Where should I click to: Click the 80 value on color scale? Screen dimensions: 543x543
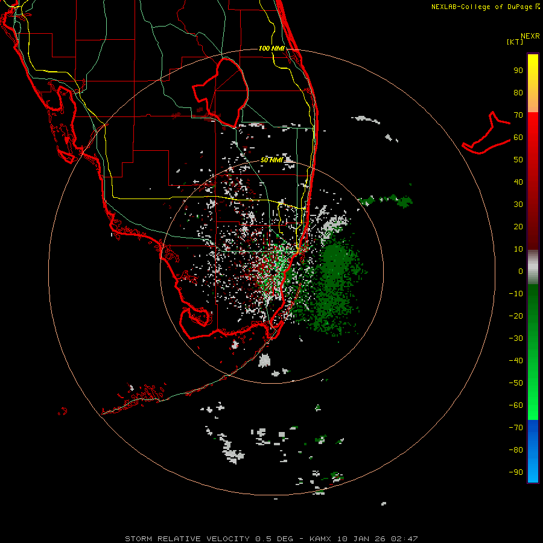(518, 93)
